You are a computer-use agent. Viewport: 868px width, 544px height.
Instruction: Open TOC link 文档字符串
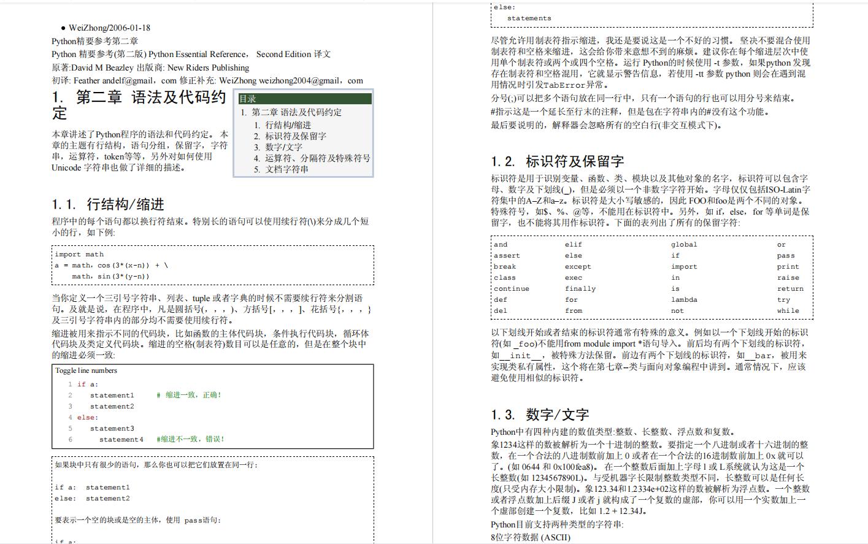coord(286,169)
